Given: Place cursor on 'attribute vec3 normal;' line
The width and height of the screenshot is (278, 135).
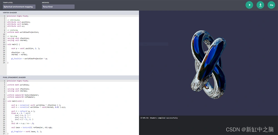Looking at the screenshot, I should (x=18, y=24).
